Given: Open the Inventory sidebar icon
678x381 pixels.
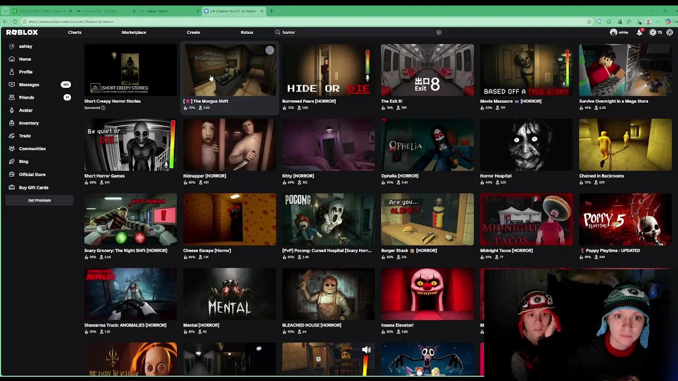Looking at the screenshot, I should [x=12, y=123].
